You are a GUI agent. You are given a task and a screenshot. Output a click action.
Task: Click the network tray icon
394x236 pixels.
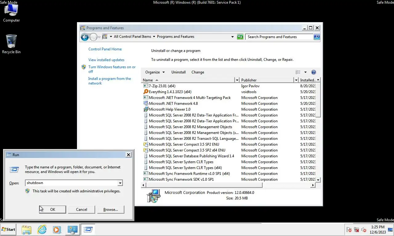(356, 230)
